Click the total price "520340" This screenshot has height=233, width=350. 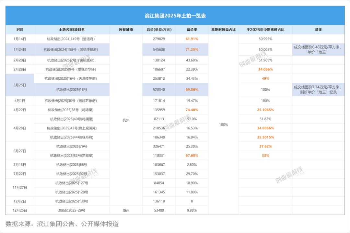point(159,90)
